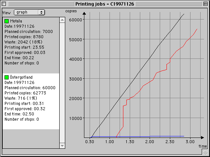Click the window collapse box at the top right
Screen dimensions: 210x157
205,4
